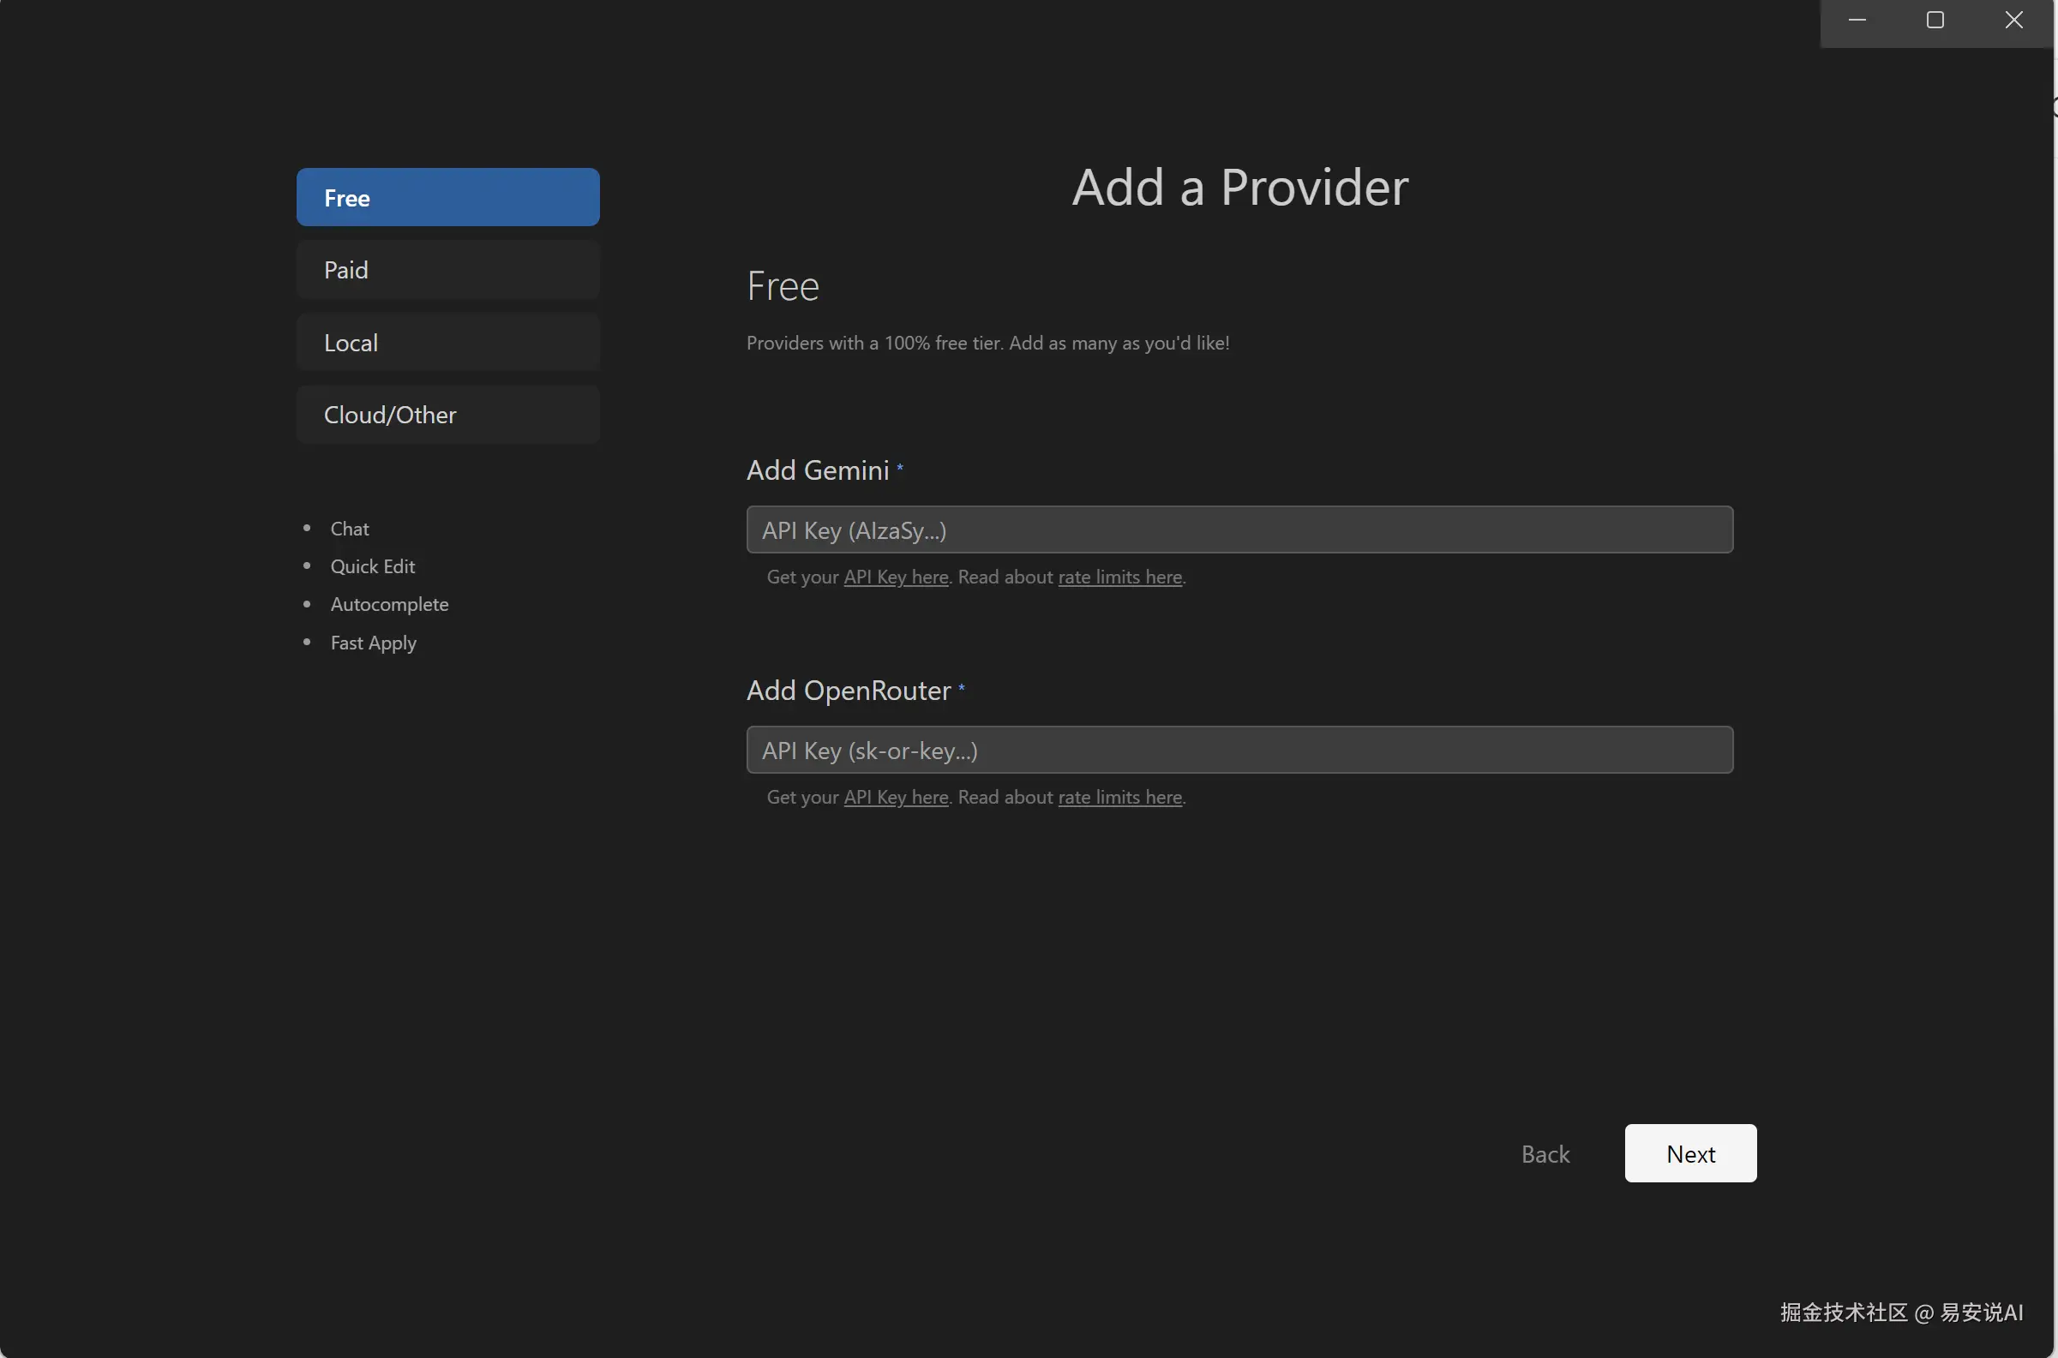Maximize the application window
2058x1358 pixels.
click(1934, 20)
